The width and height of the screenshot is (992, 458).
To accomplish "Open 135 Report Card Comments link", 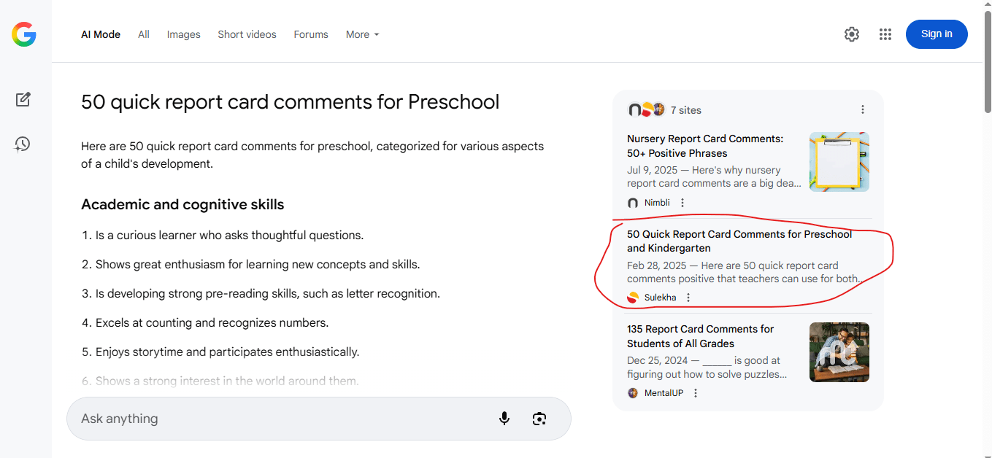I will [x=700, y=336].
